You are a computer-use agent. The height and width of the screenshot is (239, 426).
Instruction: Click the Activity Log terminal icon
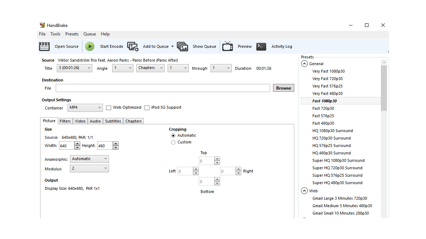pyautogui.click(x=261, y=46)
